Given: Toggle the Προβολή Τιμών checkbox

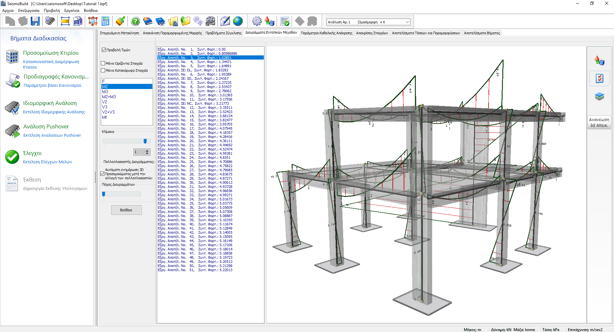Looking at the screenshot, I should tap(104, 50).
